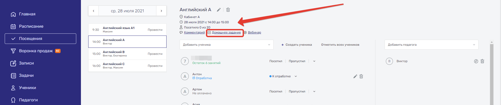This screenshot has width=501, height=105.
Task: Select the 15:00 Английский В lesson
Action: coord(127,54)
